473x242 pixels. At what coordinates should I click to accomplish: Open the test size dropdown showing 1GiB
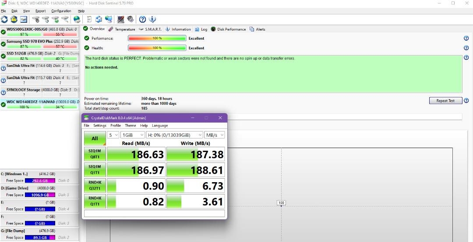click(132, 135)
